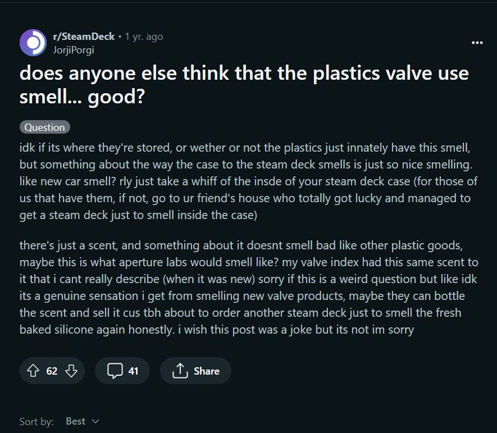Click the 62 vote score

[52, 371]
